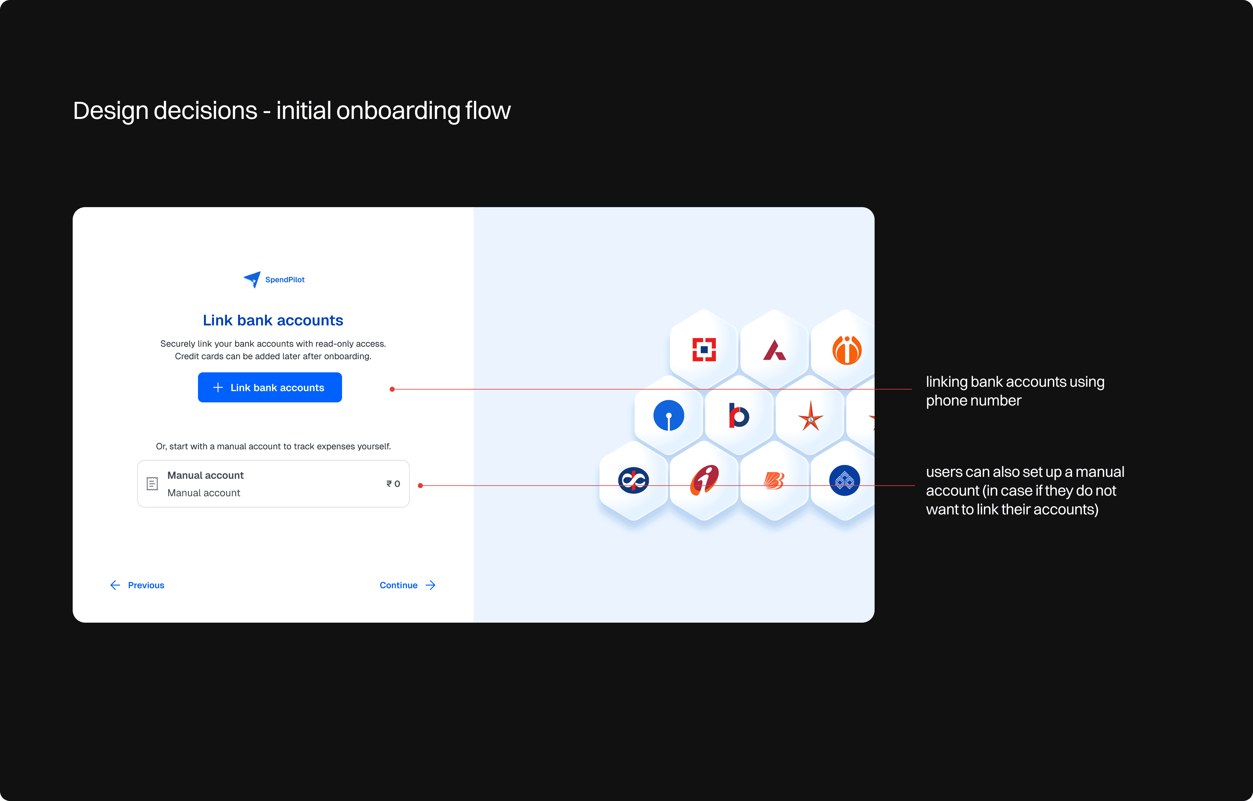Click Continue to proceed
This screenshot has height=801, width=1253.
click(x=398, y=585)
